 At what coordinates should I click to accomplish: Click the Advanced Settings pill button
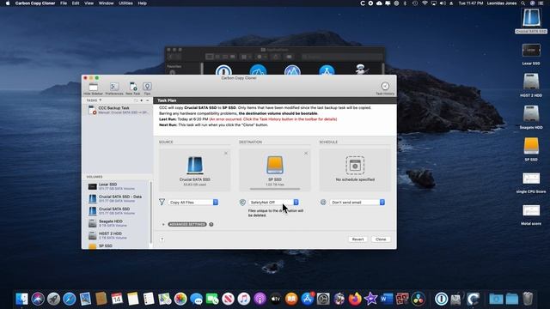(187, 224)
